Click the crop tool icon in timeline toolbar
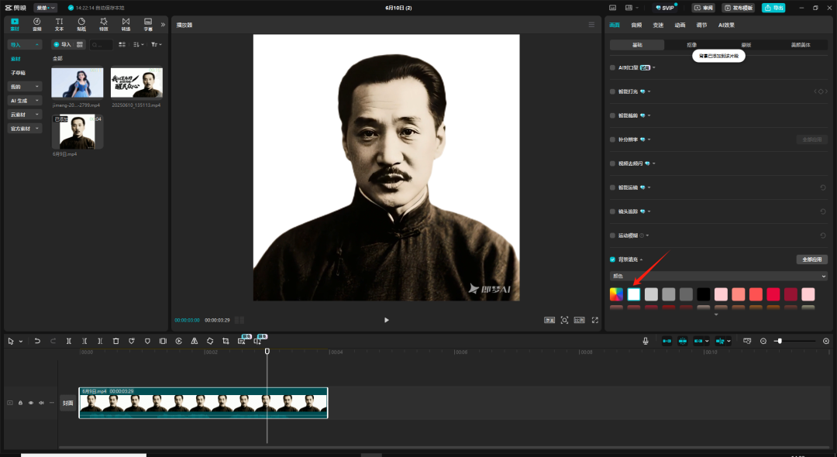Viewport: 837px width, 457px height. click(226, 341)
